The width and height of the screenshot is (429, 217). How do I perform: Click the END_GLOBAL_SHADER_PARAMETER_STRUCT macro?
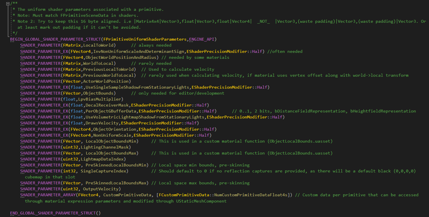pyautogui.click(x=53, y=213)
